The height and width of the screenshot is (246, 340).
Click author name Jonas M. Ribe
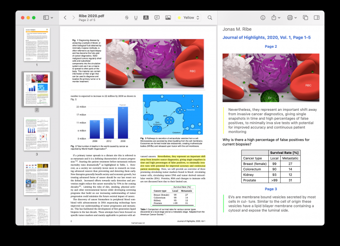(x=237, y=29)
